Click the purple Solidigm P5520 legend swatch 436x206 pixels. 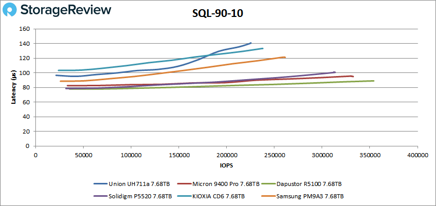point(101,196)
